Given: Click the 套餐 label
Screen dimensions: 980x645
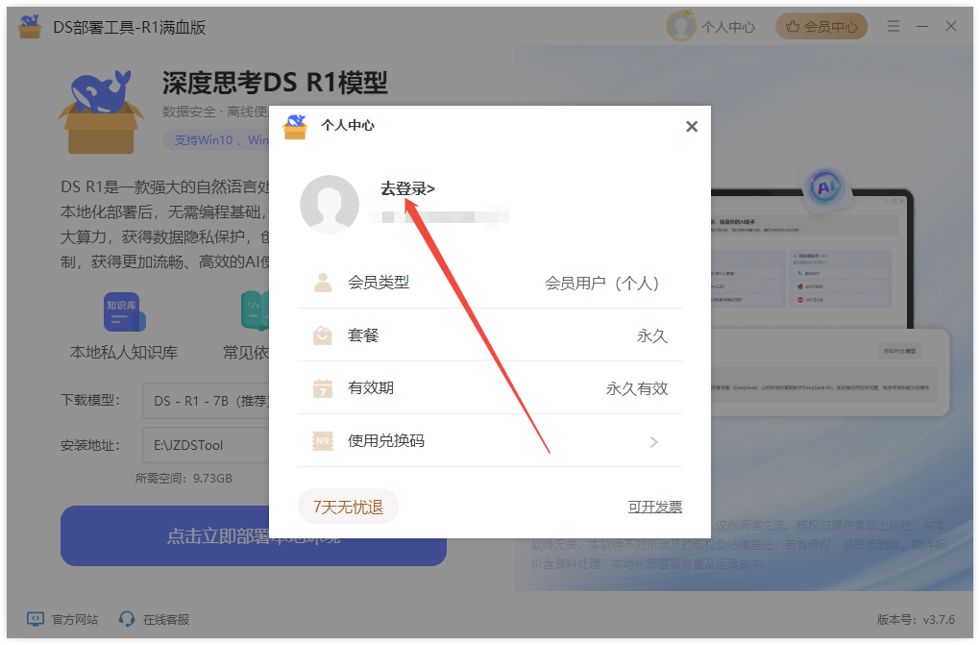Looking at the screenshot, I should click(363, 335).
